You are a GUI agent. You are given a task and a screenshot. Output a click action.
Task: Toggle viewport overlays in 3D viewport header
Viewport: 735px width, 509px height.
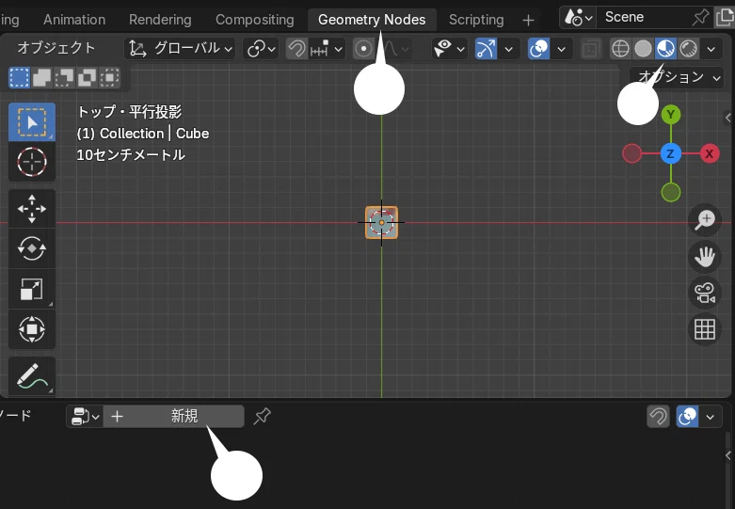click(x=538, y=48)
